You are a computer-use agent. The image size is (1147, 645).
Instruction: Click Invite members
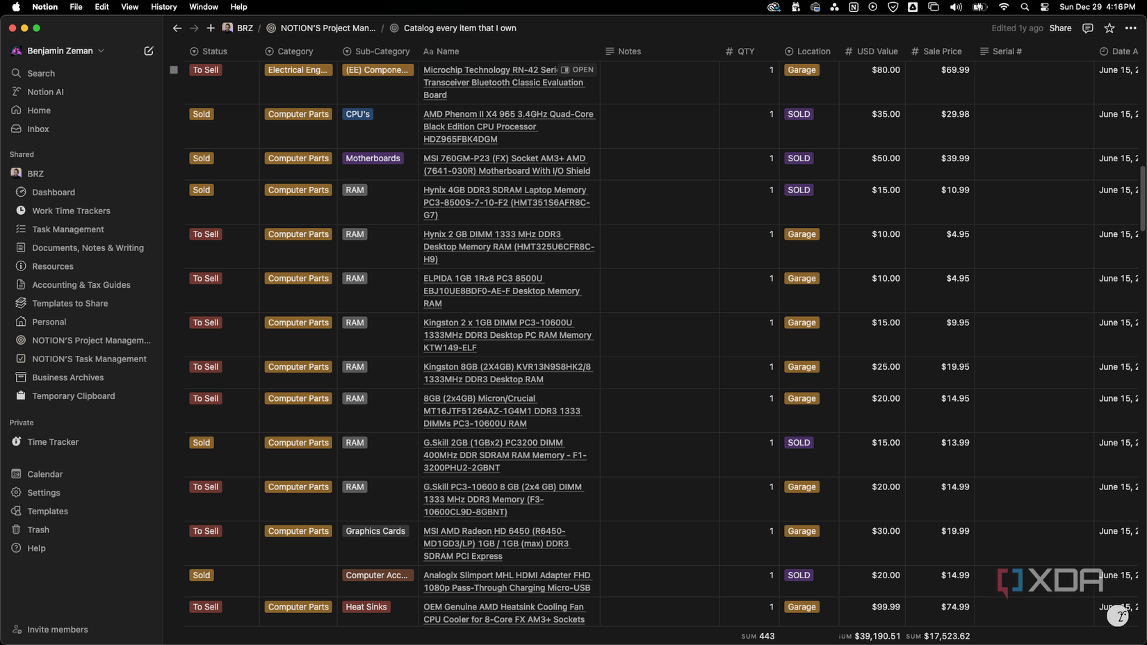(x=57, y=630)
